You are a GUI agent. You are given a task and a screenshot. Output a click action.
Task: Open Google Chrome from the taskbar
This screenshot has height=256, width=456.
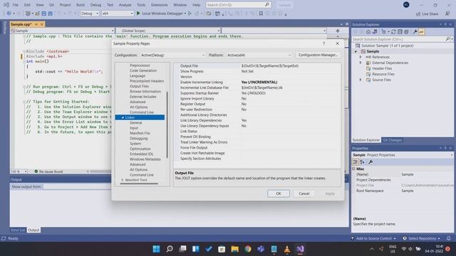tap(248, 249)
